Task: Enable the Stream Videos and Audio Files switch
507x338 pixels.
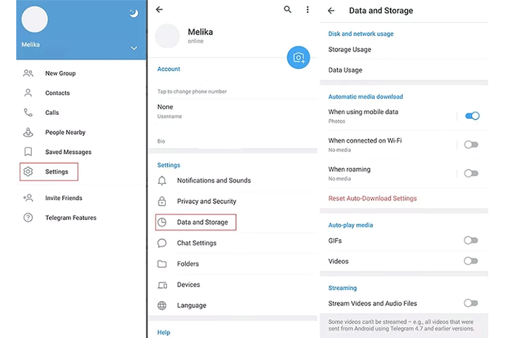Action: coord(471,304)
